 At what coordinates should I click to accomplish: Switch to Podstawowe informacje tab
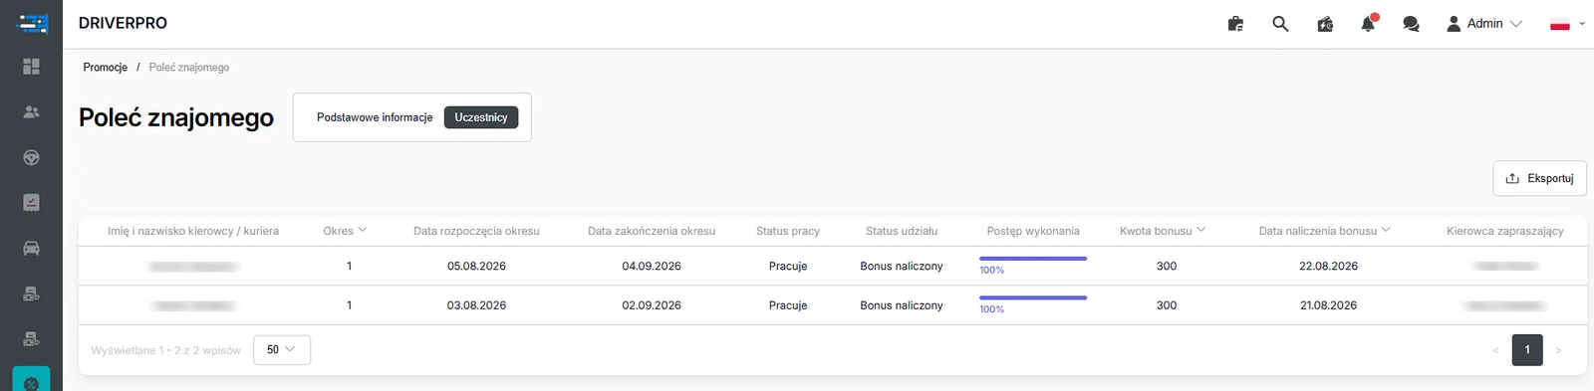point(375,117)
